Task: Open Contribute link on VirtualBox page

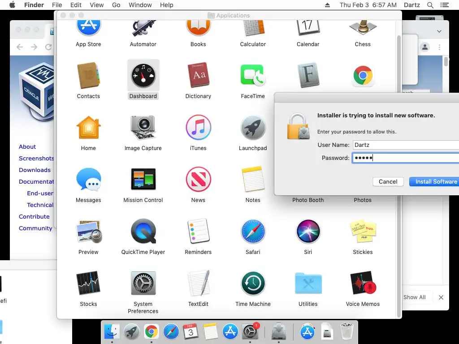Action: coord(34,216)
